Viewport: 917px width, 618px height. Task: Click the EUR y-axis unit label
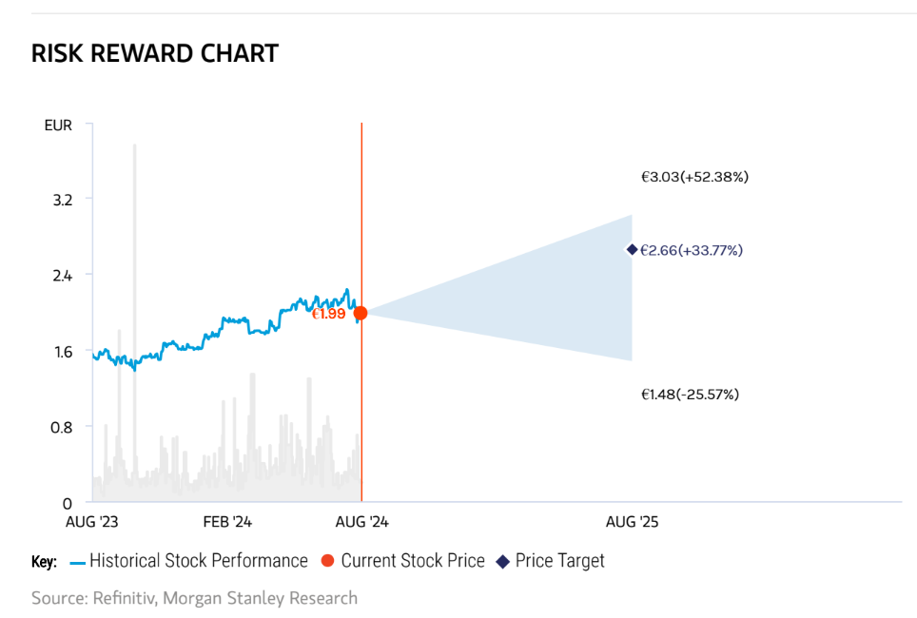tap(58, 125)
